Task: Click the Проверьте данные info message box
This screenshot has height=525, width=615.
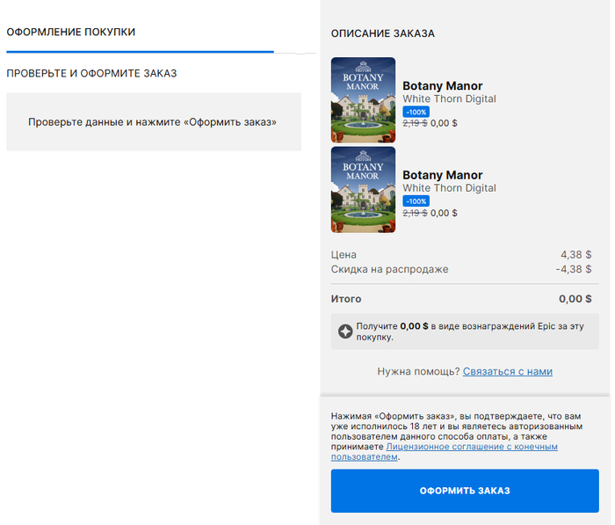Action: 153,122
